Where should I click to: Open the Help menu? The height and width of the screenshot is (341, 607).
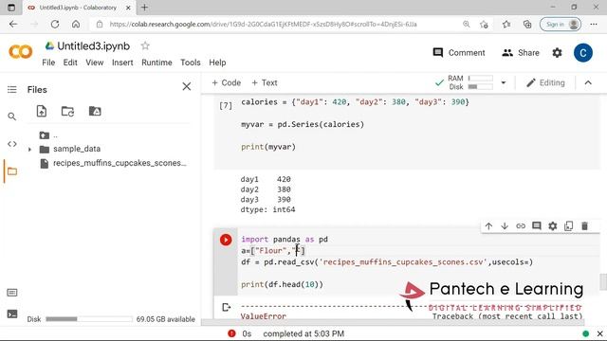(x=217, y=63)
